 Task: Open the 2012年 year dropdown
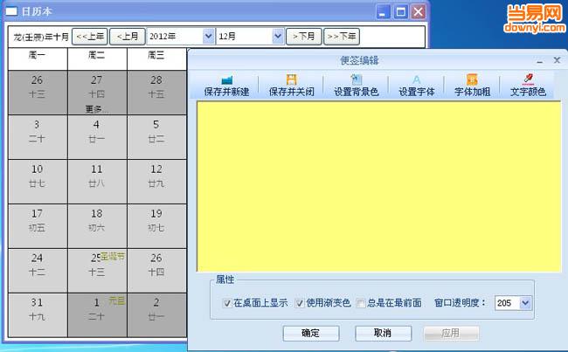pyautogui.click(x=208, y=36)
